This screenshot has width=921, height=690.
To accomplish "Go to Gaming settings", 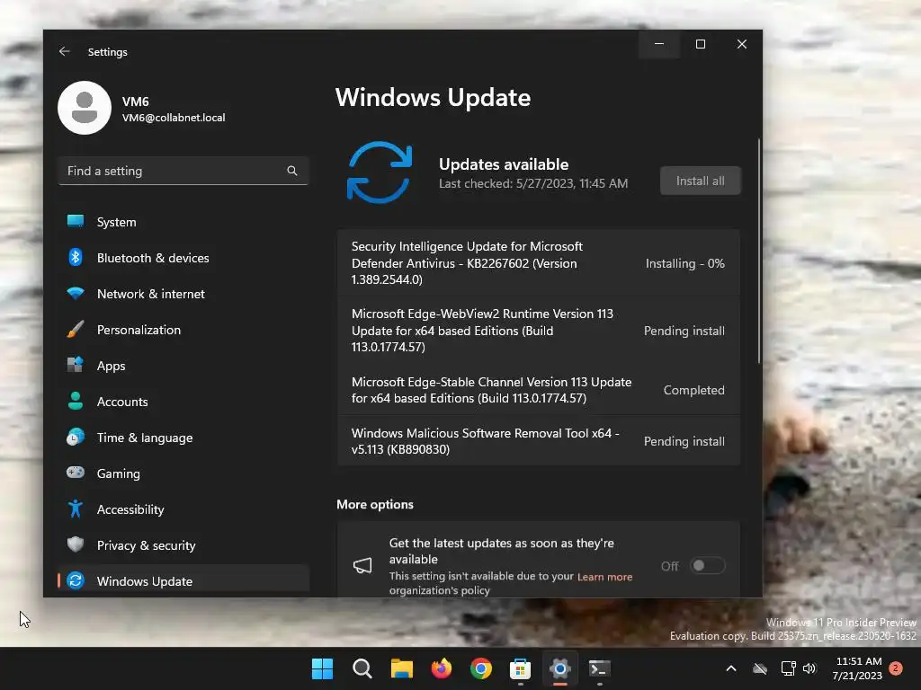I will 183,473.
